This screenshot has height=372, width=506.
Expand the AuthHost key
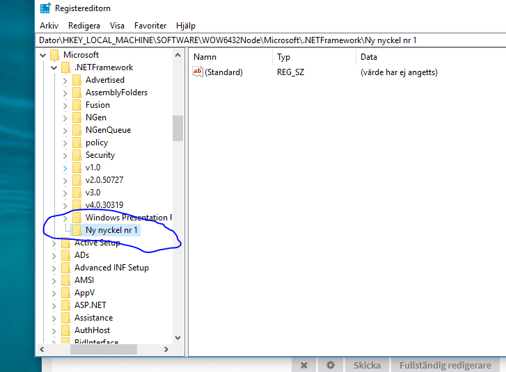tap(54, 331)
